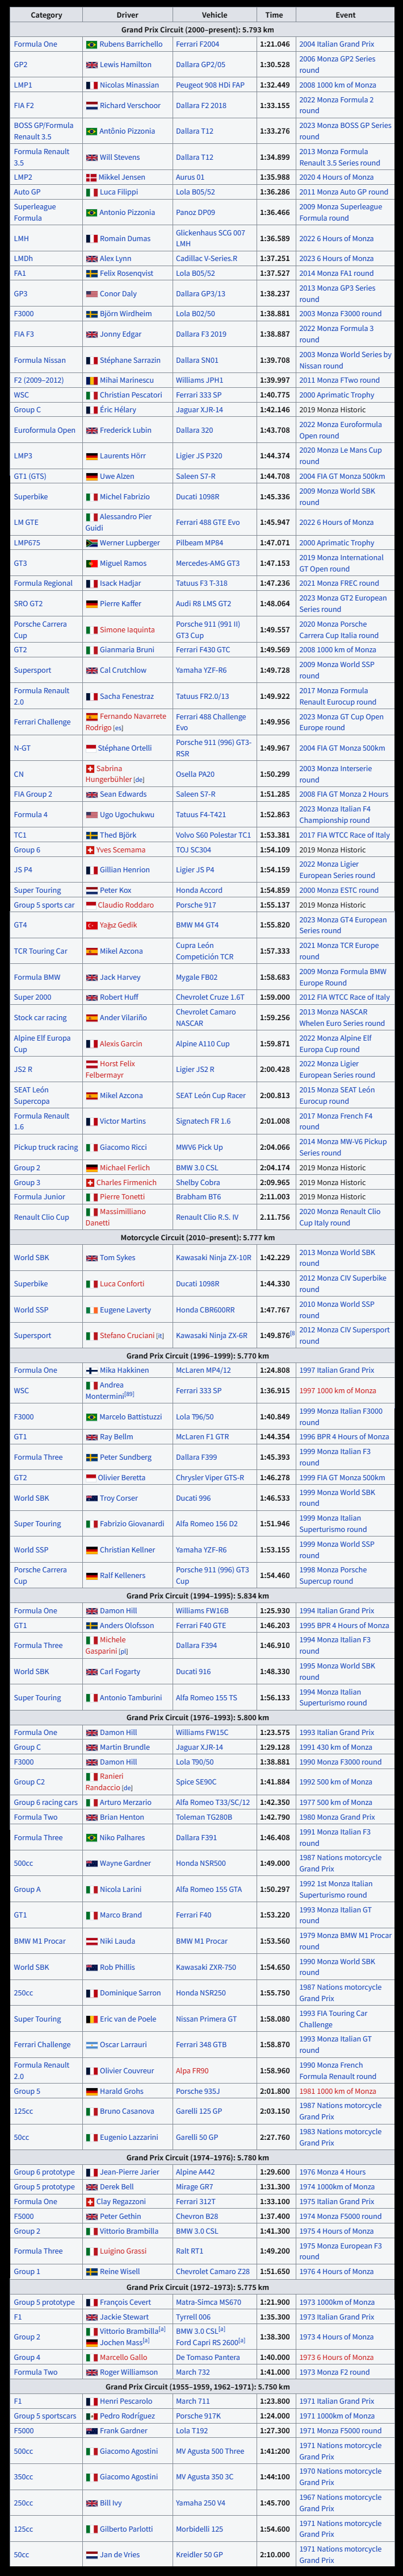
Task: Open the BMW M1 Procar category link
Action: (x=40, y=1941)
